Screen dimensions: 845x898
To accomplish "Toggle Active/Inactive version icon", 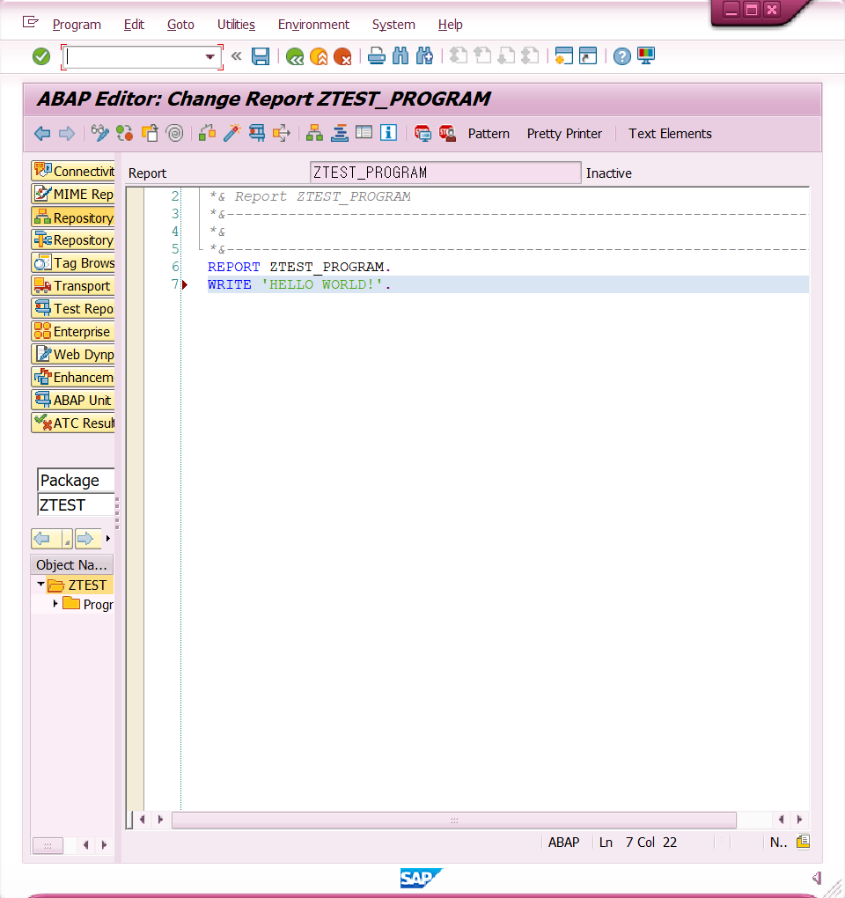I will click(125, 133).
